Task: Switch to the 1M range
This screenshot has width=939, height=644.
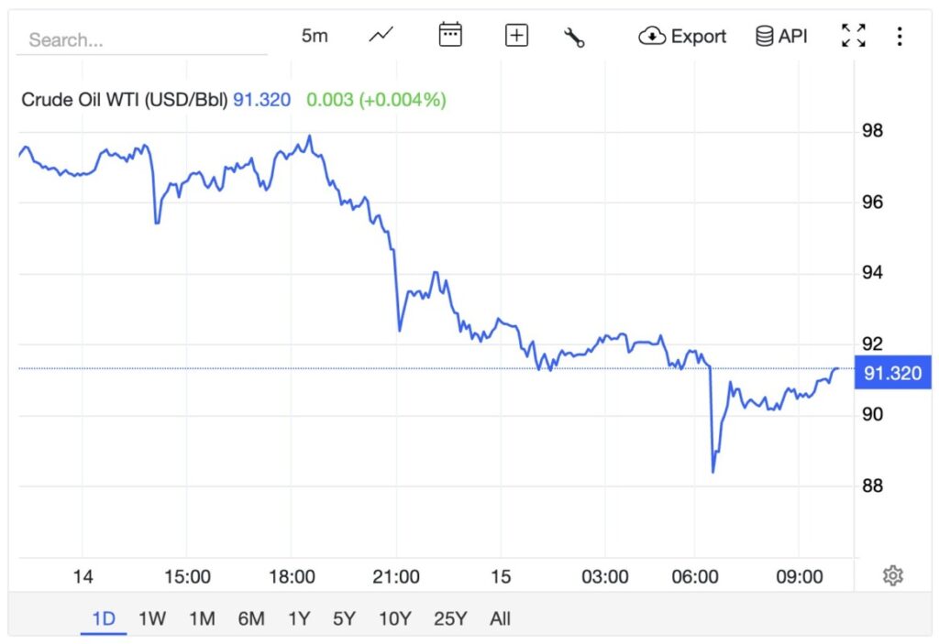Action: [x=202, y=618]
